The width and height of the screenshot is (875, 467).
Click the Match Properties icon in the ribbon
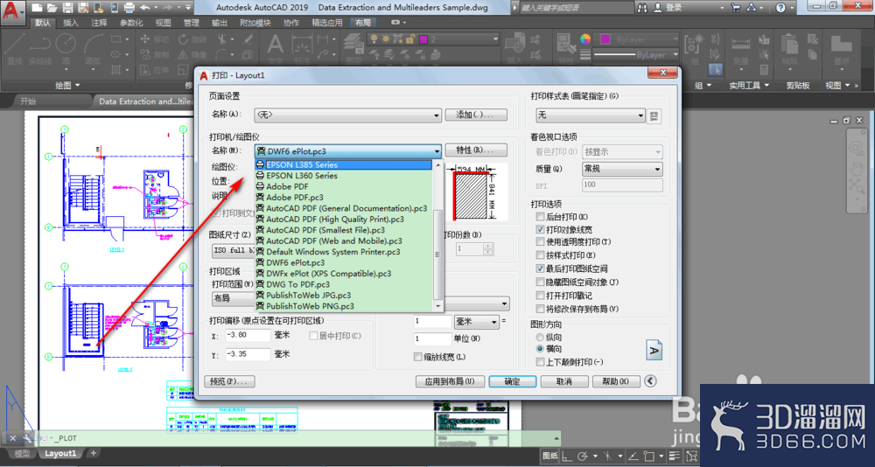click(x=566, y=49)
